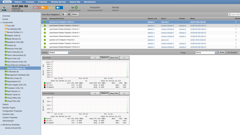
Task: Toggle Monitored checkbox for chassis-4/blade-7 host-fc-1 row
Action: [236, 33]
